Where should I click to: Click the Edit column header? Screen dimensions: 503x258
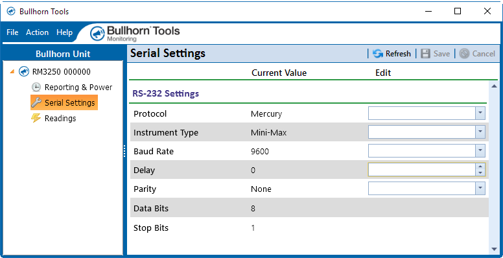383,73
